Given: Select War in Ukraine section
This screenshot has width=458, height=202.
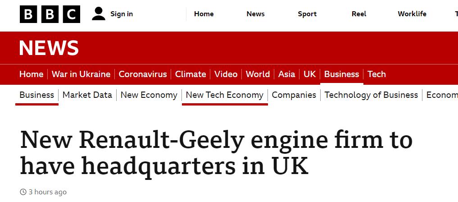Looking at the screenshot, I should pos(81,74).
